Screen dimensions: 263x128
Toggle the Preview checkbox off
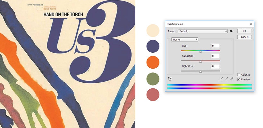pyautogui.click(x=239, y=79)
